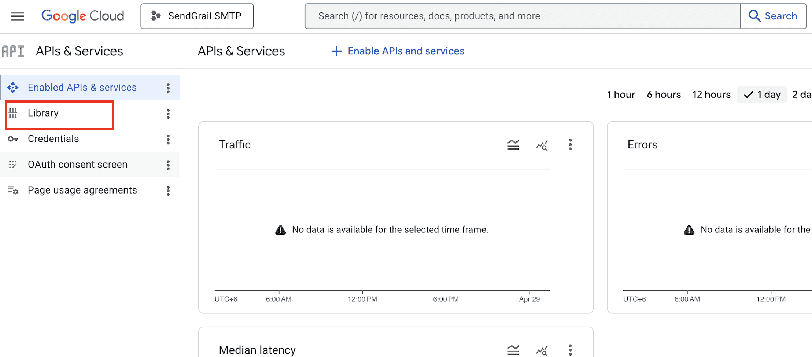
Task: Select the 2 days time range
Action: [x=802, y=95]
